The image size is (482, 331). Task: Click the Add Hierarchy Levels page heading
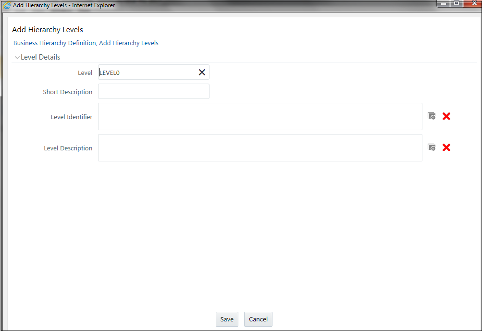[48, 30]
